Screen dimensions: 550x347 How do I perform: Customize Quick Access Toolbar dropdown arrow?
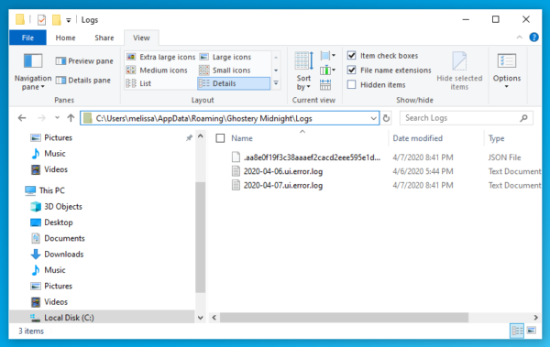(x=69, y=20)
